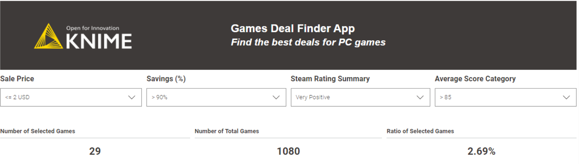Expand the Average Score Category dropdown
The height and width of the screenshot is (164, 579).
click(505, 97)
